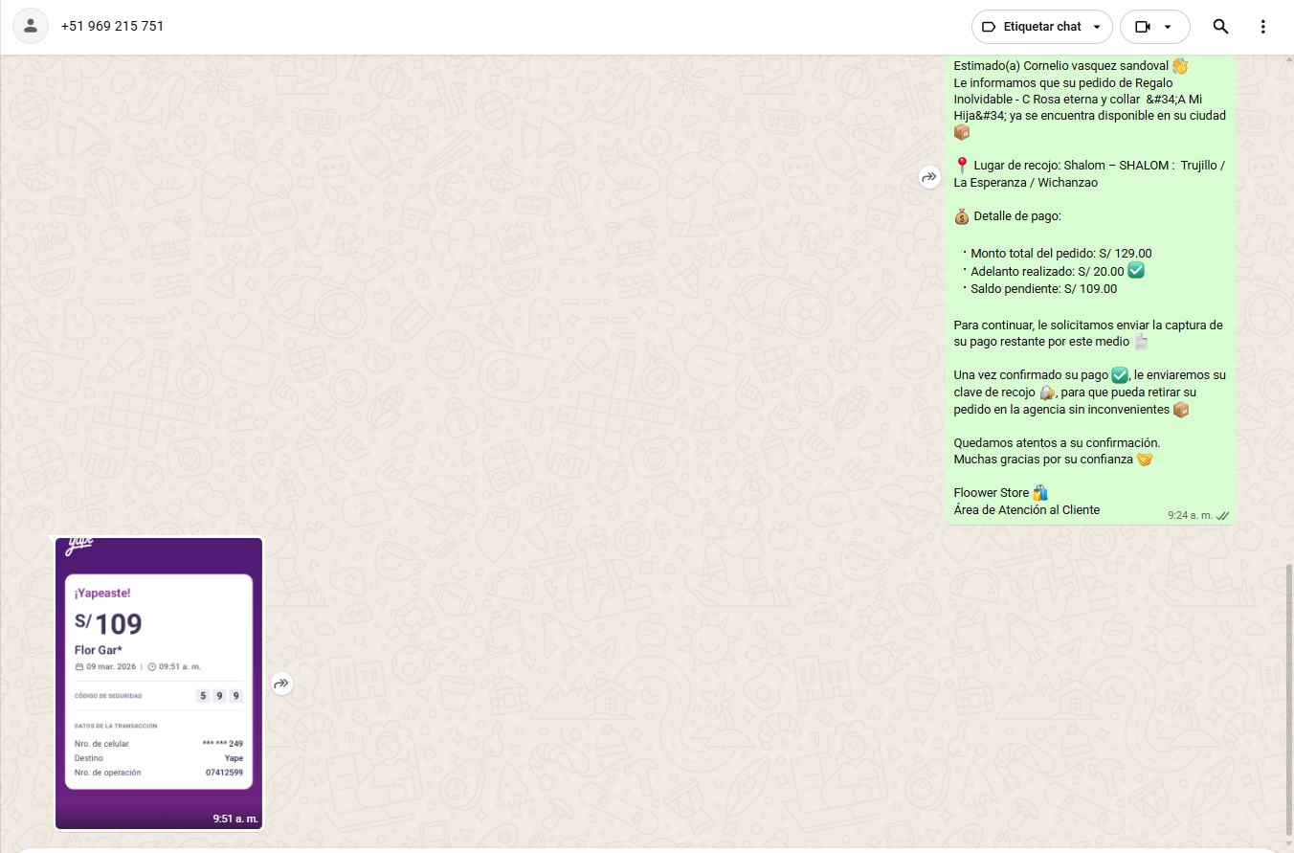Open the three-dot more options menu
This screenshot has height=853, width=1294.
tap(1263, 27)
